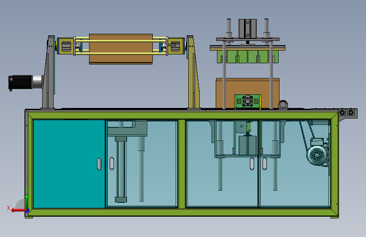Select the gray upright support beside the black motor
The width and height of the screenshot is (366, 237).
[49, 72]
